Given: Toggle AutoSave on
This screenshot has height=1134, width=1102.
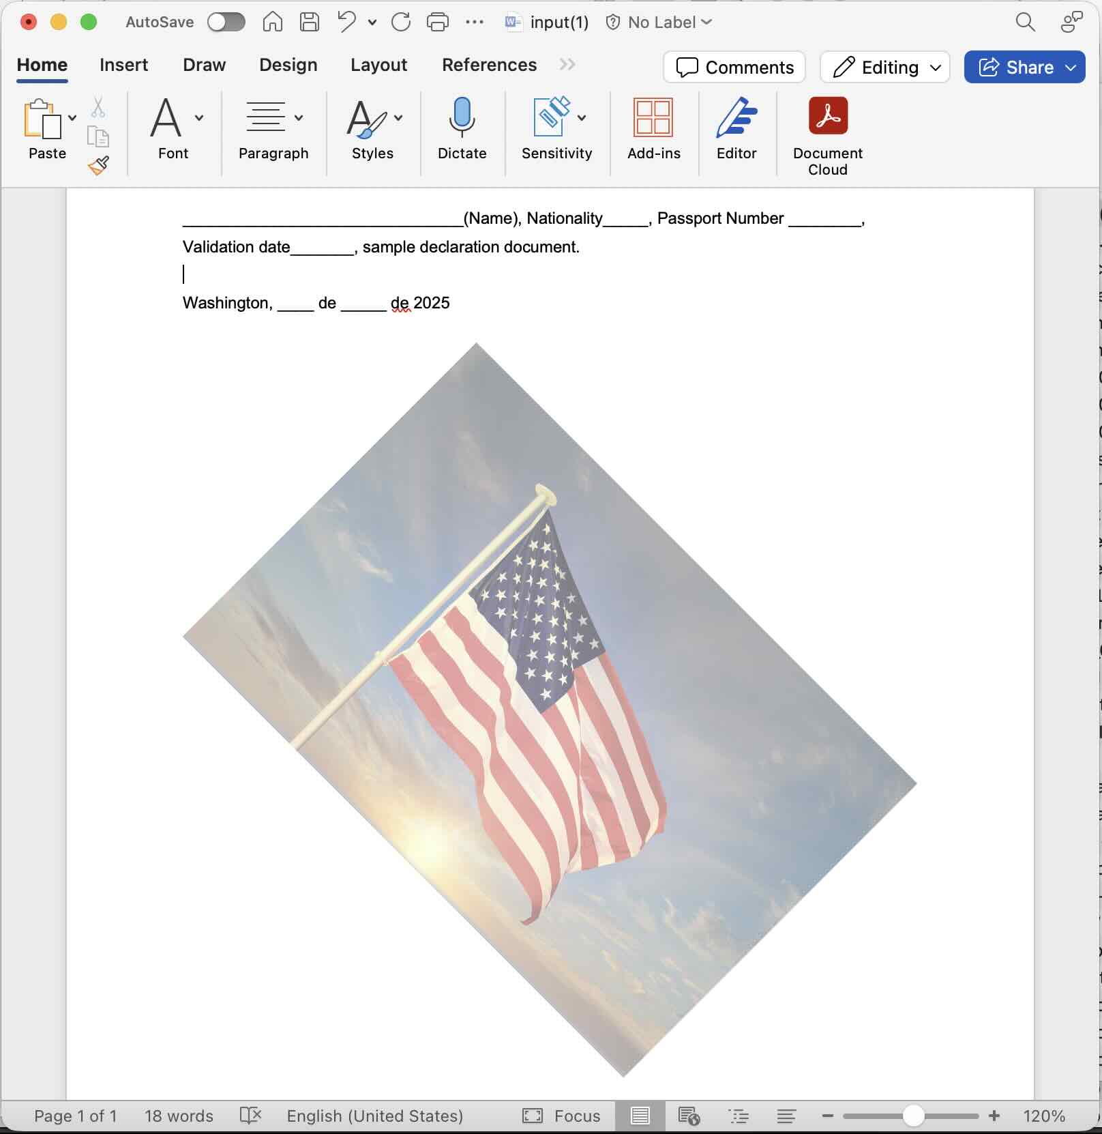Looking at the screenshot, I should 226,22.
